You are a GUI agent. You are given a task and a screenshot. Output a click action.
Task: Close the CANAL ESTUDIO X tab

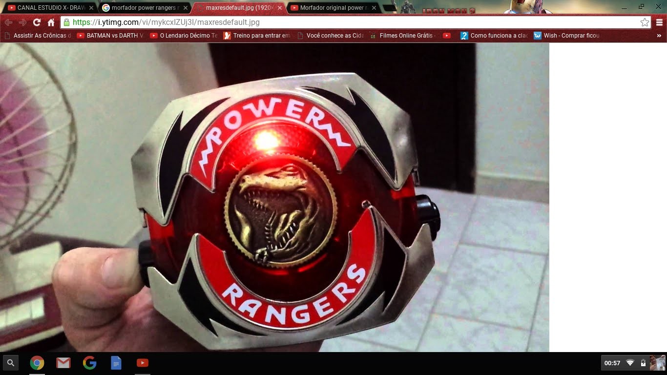point(91,8)
